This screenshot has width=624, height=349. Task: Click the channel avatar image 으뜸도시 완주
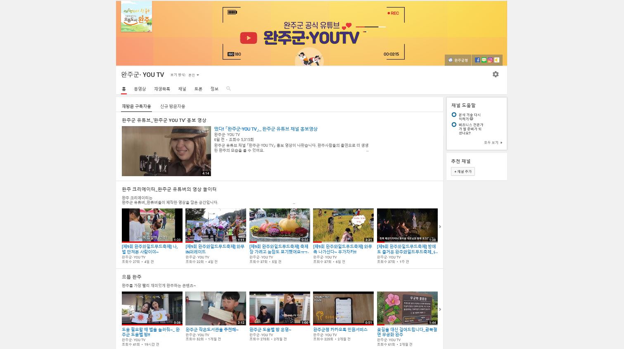tap(136, 17)
